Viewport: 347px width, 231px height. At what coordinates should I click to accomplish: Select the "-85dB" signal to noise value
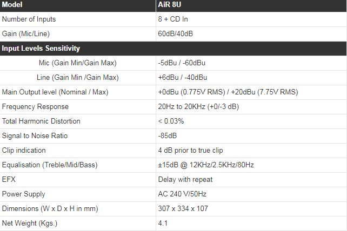click(167, 135)
